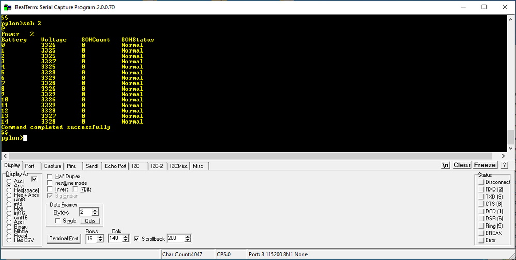Select the Hex[space] display radio button
The image size is (516, 260).
click(9, 190)
